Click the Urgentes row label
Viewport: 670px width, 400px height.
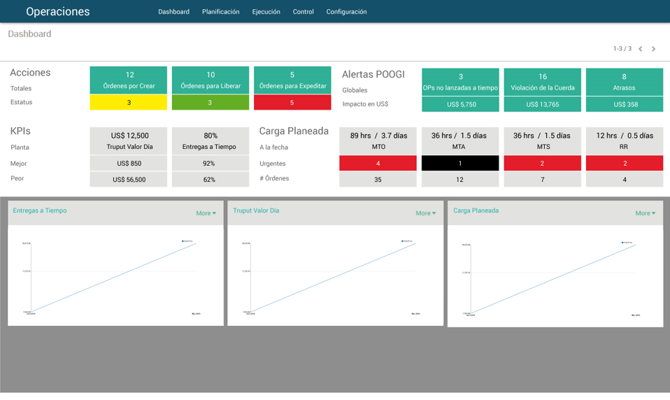coord(272,163)
